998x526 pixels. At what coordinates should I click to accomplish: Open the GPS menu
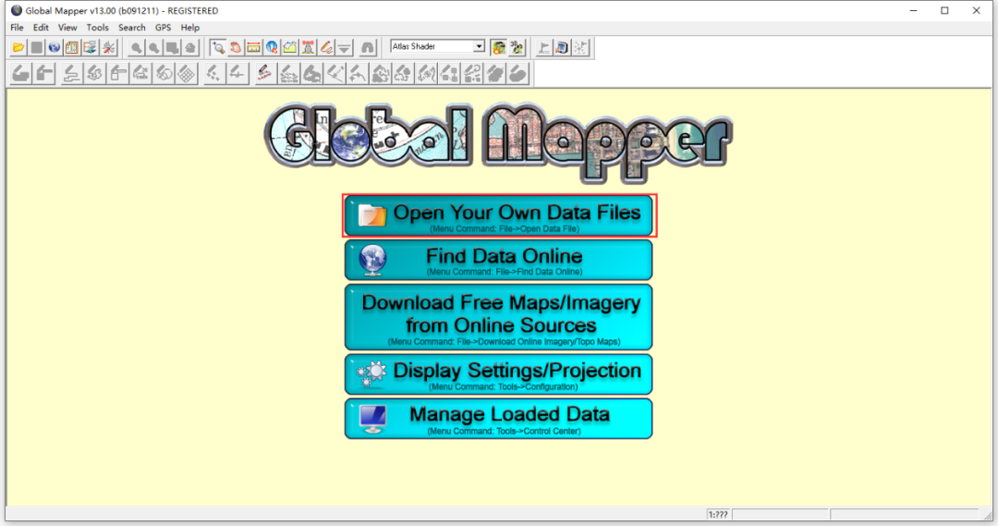tap(163, 28)
